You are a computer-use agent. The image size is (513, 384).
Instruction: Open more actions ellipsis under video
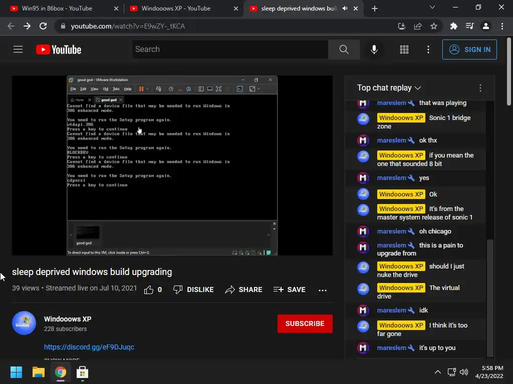(x=323, y=290)
